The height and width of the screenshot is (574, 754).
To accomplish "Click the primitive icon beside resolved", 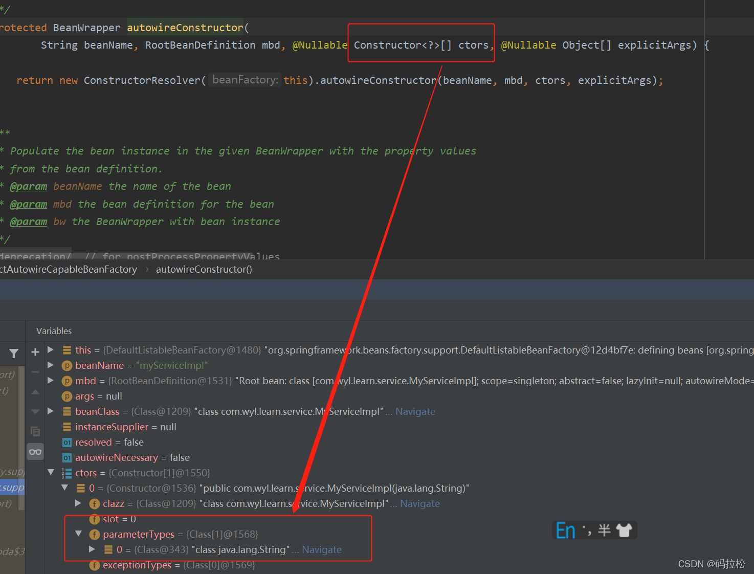I will click(x=67, y=443).
